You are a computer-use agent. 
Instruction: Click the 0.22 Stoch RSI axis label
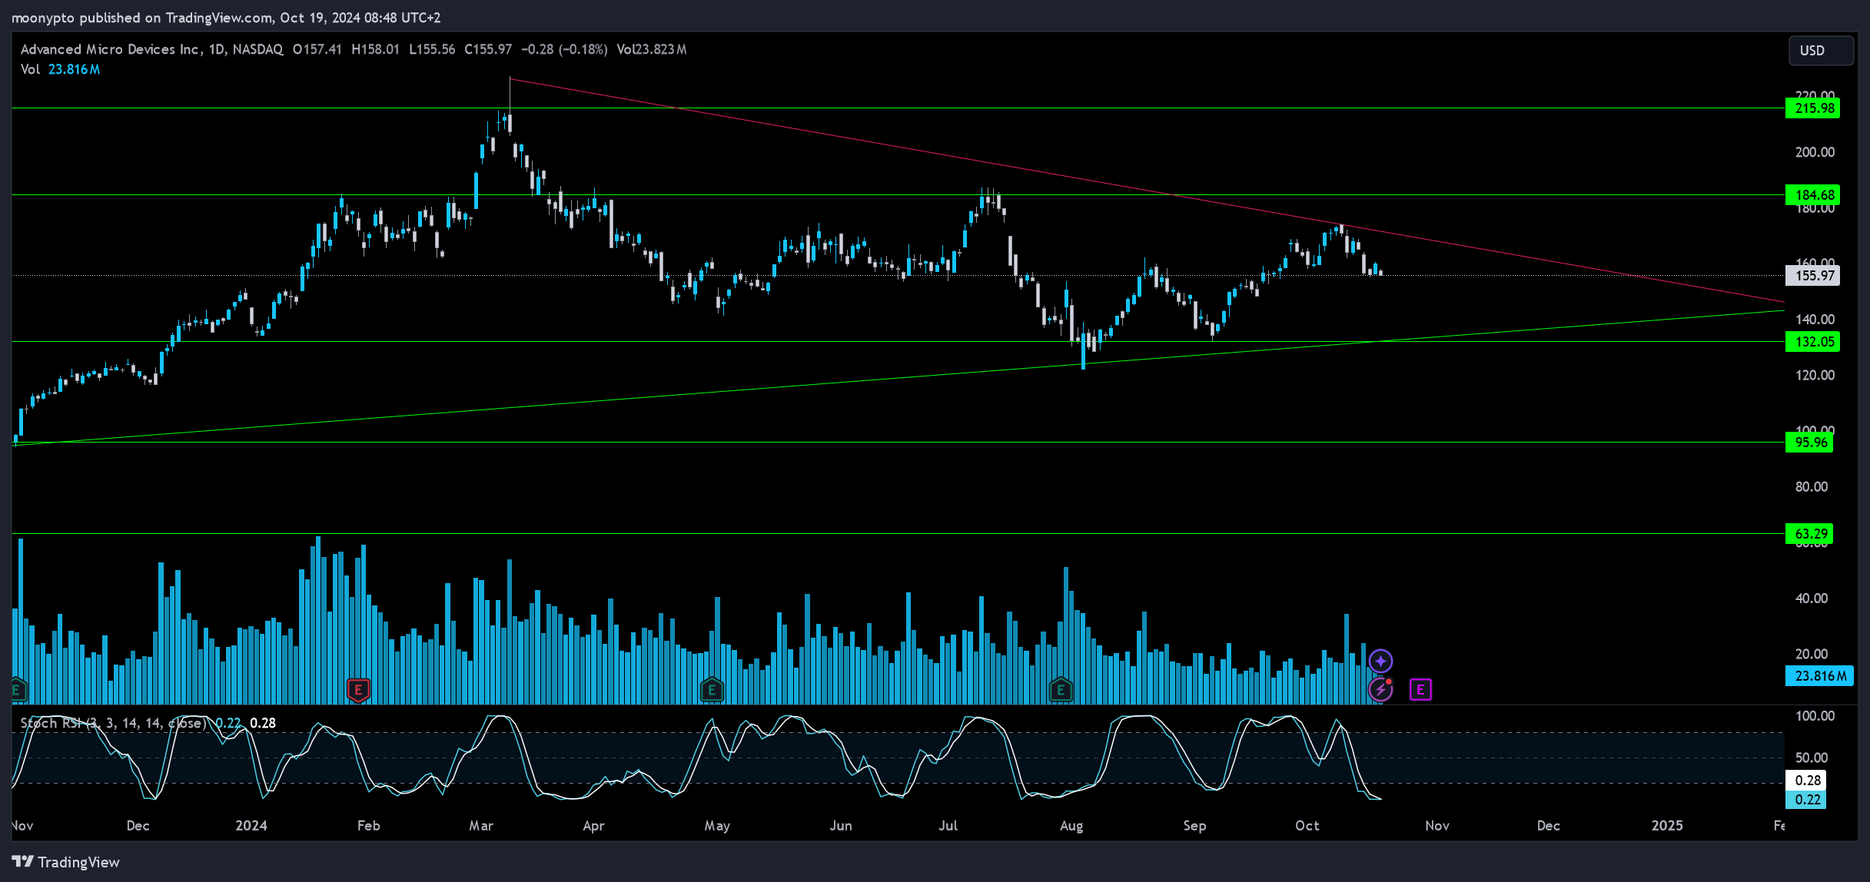1807,800
